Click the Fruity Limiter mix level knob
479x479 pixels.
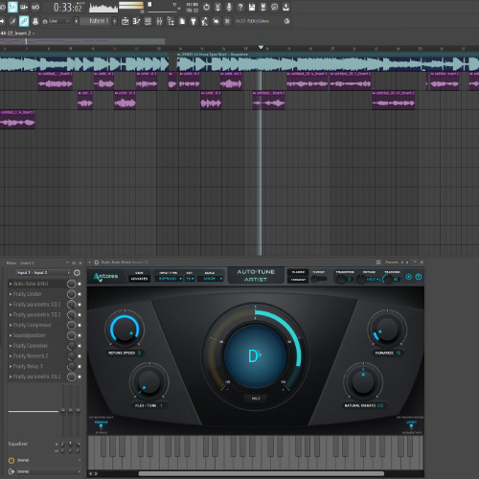pyautogui.click(x=72, y=294)
